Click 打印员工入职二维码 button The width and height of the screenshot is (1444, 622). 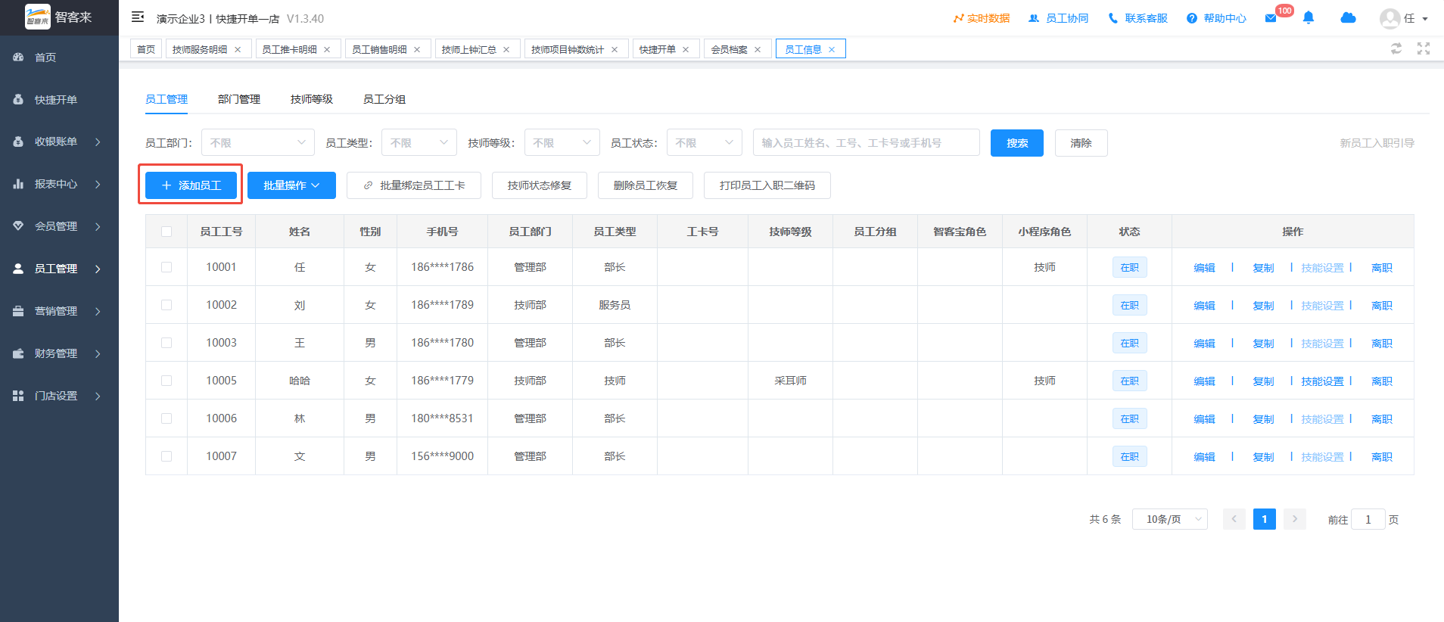pyautogui.click(x=767, y=185)
